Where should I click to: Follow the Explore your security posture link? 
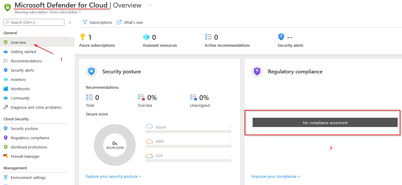(x=113, y=176)
